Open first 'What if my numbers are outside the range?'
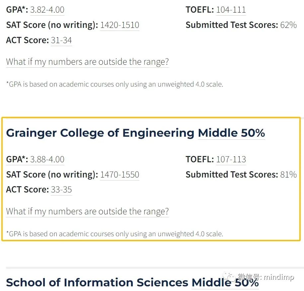 coord(87,62)
